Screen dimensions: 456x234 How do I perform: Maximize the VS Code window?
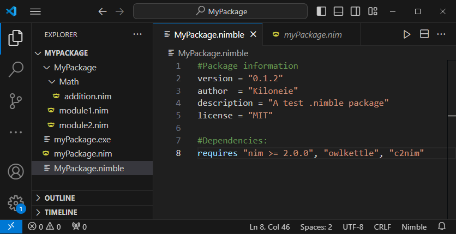[x=418, y=11]
